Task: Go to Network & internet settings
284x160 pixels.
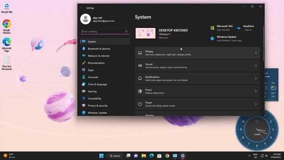Action: pyautogui.click(x=105, y=56)
